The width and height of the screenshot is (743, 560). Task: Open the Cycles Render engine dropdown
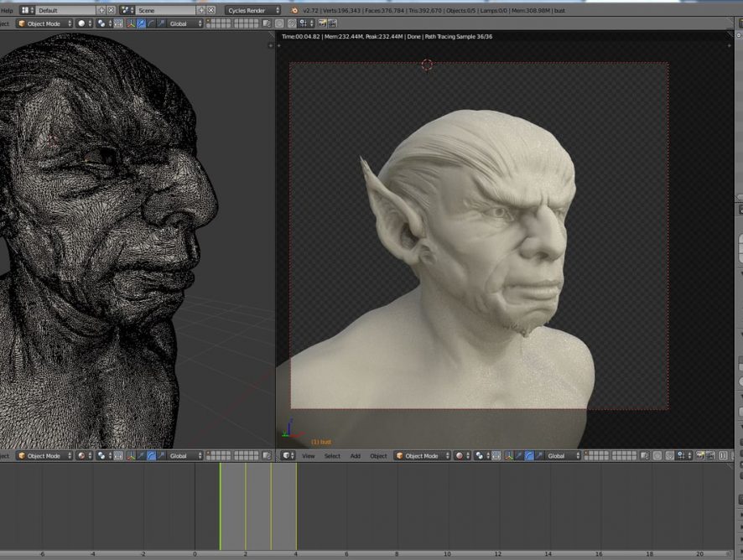[252, 10]
